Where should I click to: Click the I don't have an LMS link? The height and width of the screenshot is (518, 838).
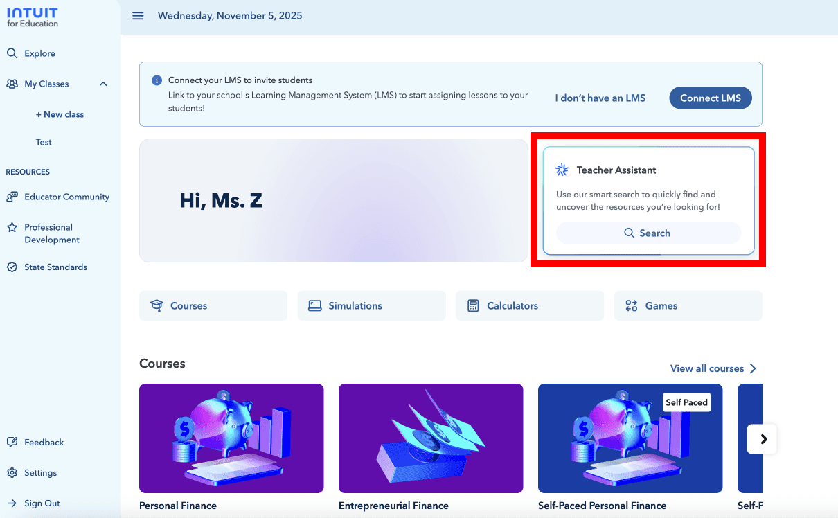click(x=600, y=98)
